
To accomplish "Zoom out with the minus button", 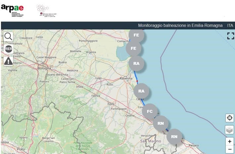I will point(230,149).
